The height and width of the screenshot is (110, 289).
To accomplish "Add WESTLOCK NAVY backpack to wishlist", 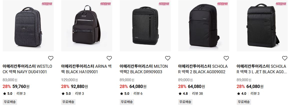I will [x=51, y=58].
